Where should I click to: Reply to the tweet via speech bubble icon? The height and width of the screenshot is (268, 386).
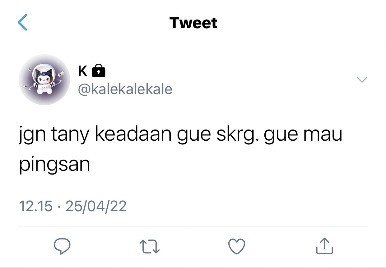pos(62,246)
